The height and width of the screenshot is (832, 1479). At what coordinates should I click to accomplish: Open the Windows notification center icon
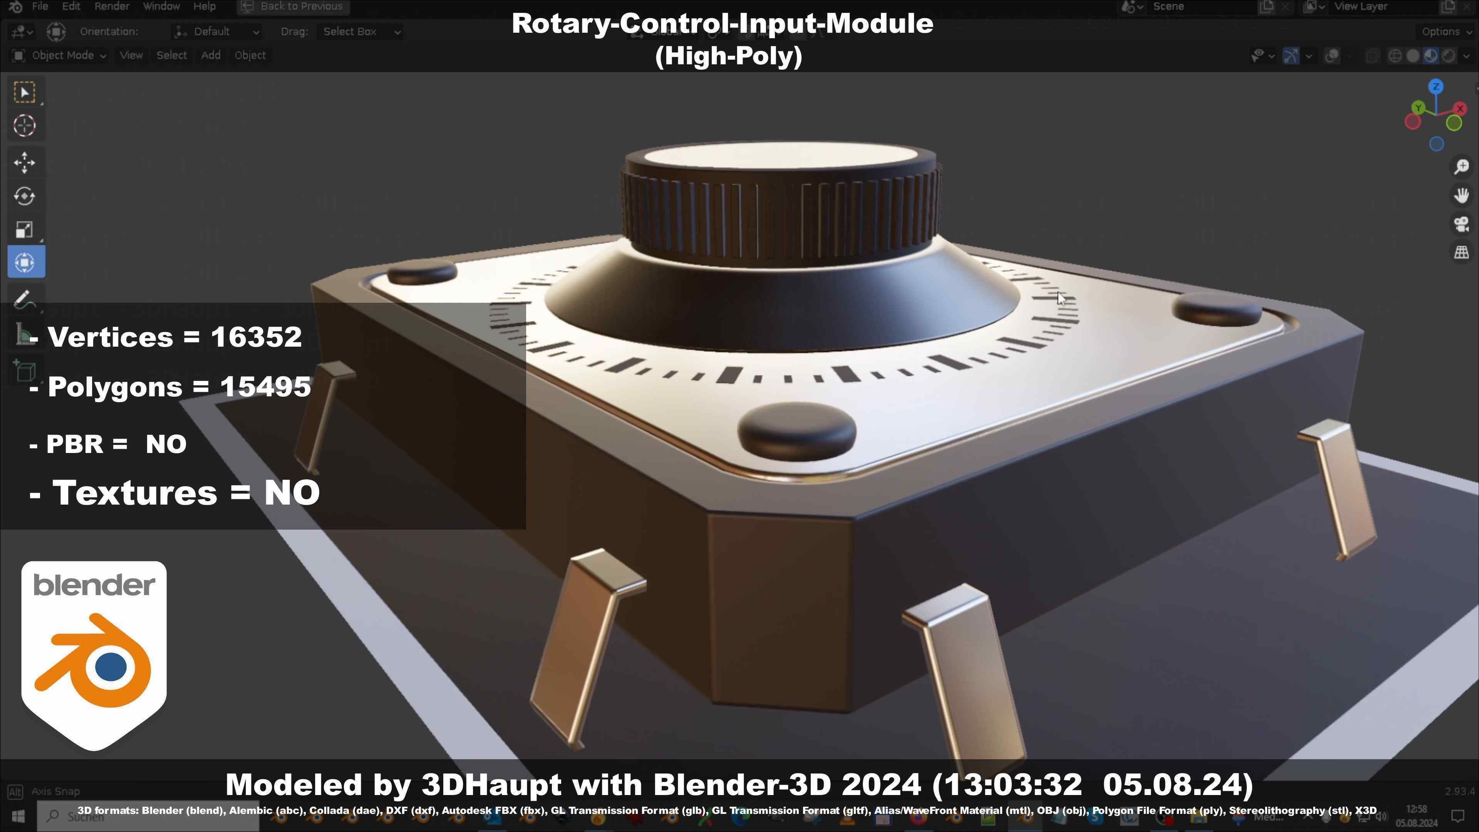coord(1458,815)
